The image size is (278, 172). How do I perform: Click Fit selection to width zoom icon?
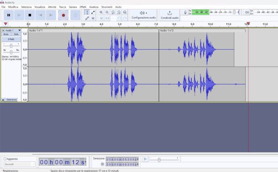tap(113, 12)
